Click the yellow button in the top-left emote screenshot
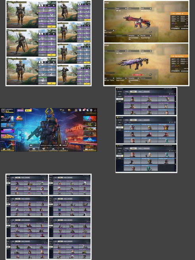Viewport: 195px width, 260px height. 52,27
